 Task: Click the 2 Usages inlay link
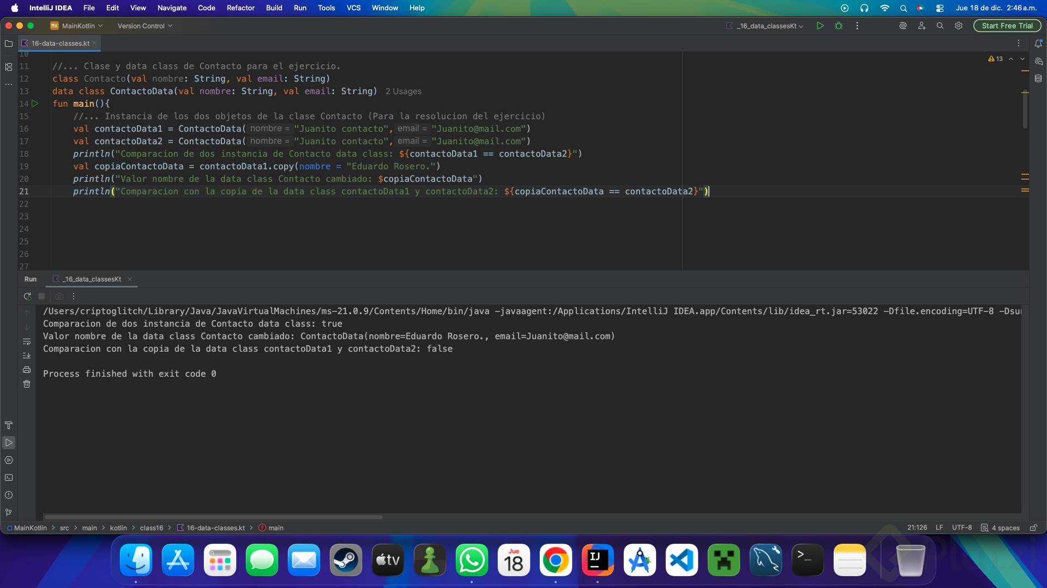[x=403, y=91]
